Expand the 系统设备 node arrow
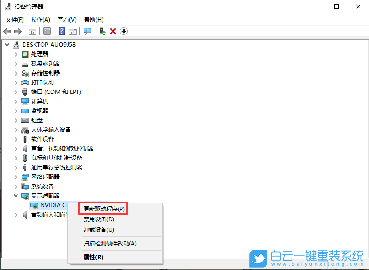 coord(16,186)
